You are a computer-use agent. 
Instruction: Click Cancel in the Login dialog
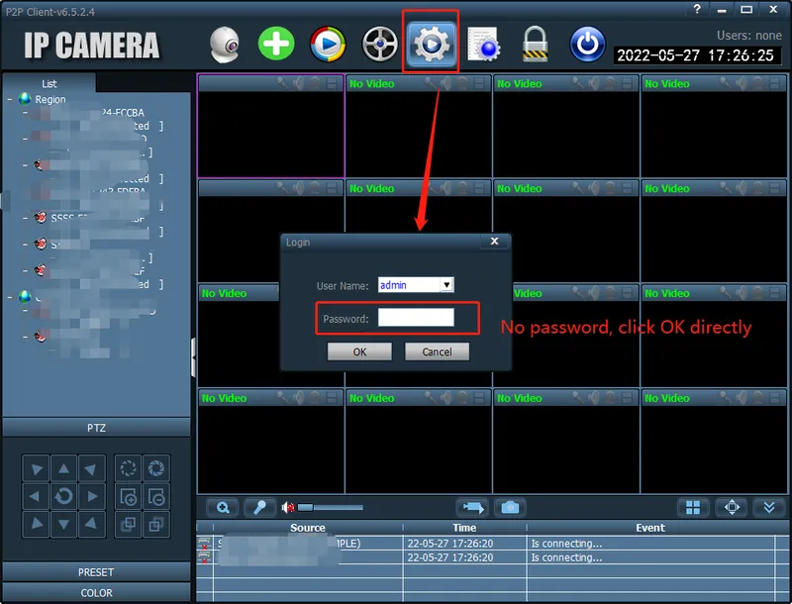(437, 352)
